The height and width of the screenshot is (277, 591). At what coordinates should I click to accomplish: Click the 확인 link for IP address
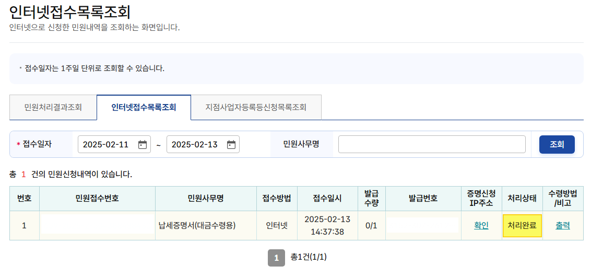point(481,226)
